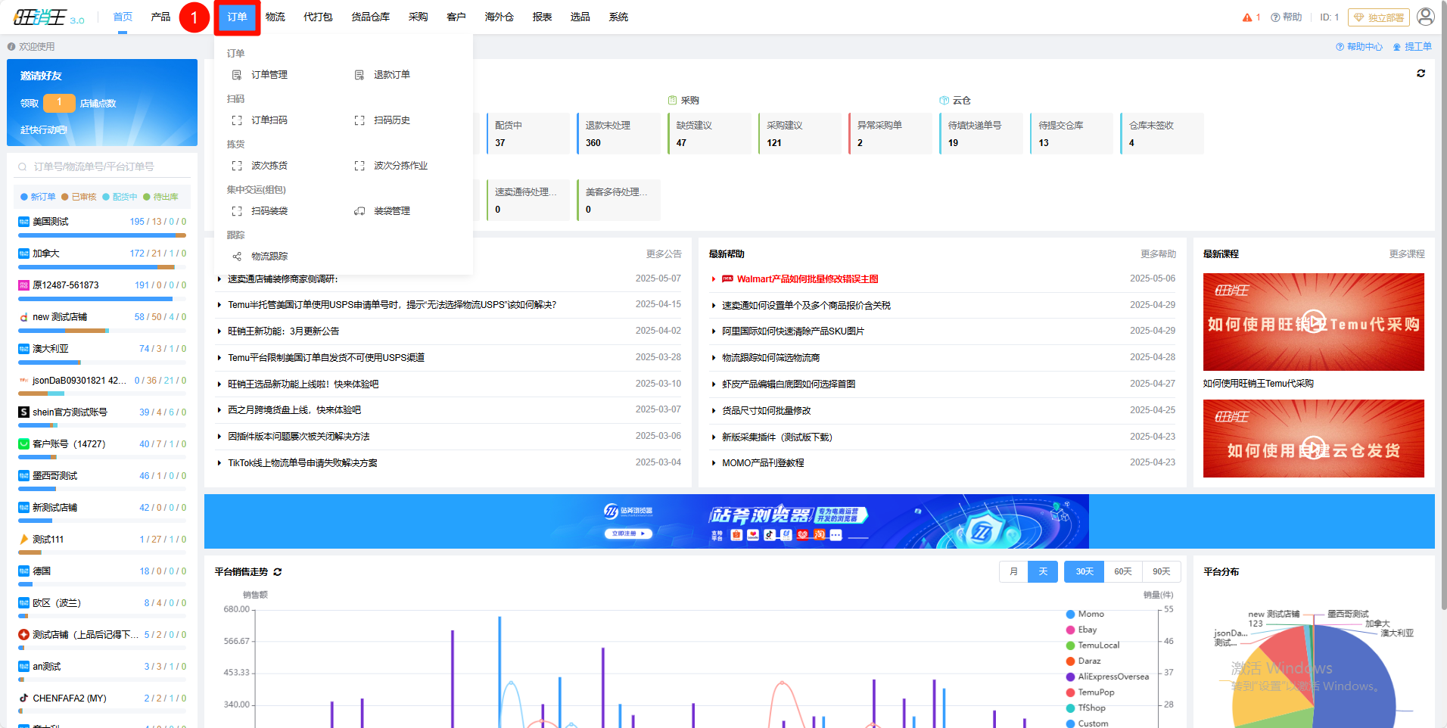The image size is (1447, 728).
Task: Click the 测试111 store icon
Action: (x=23, y=540)
